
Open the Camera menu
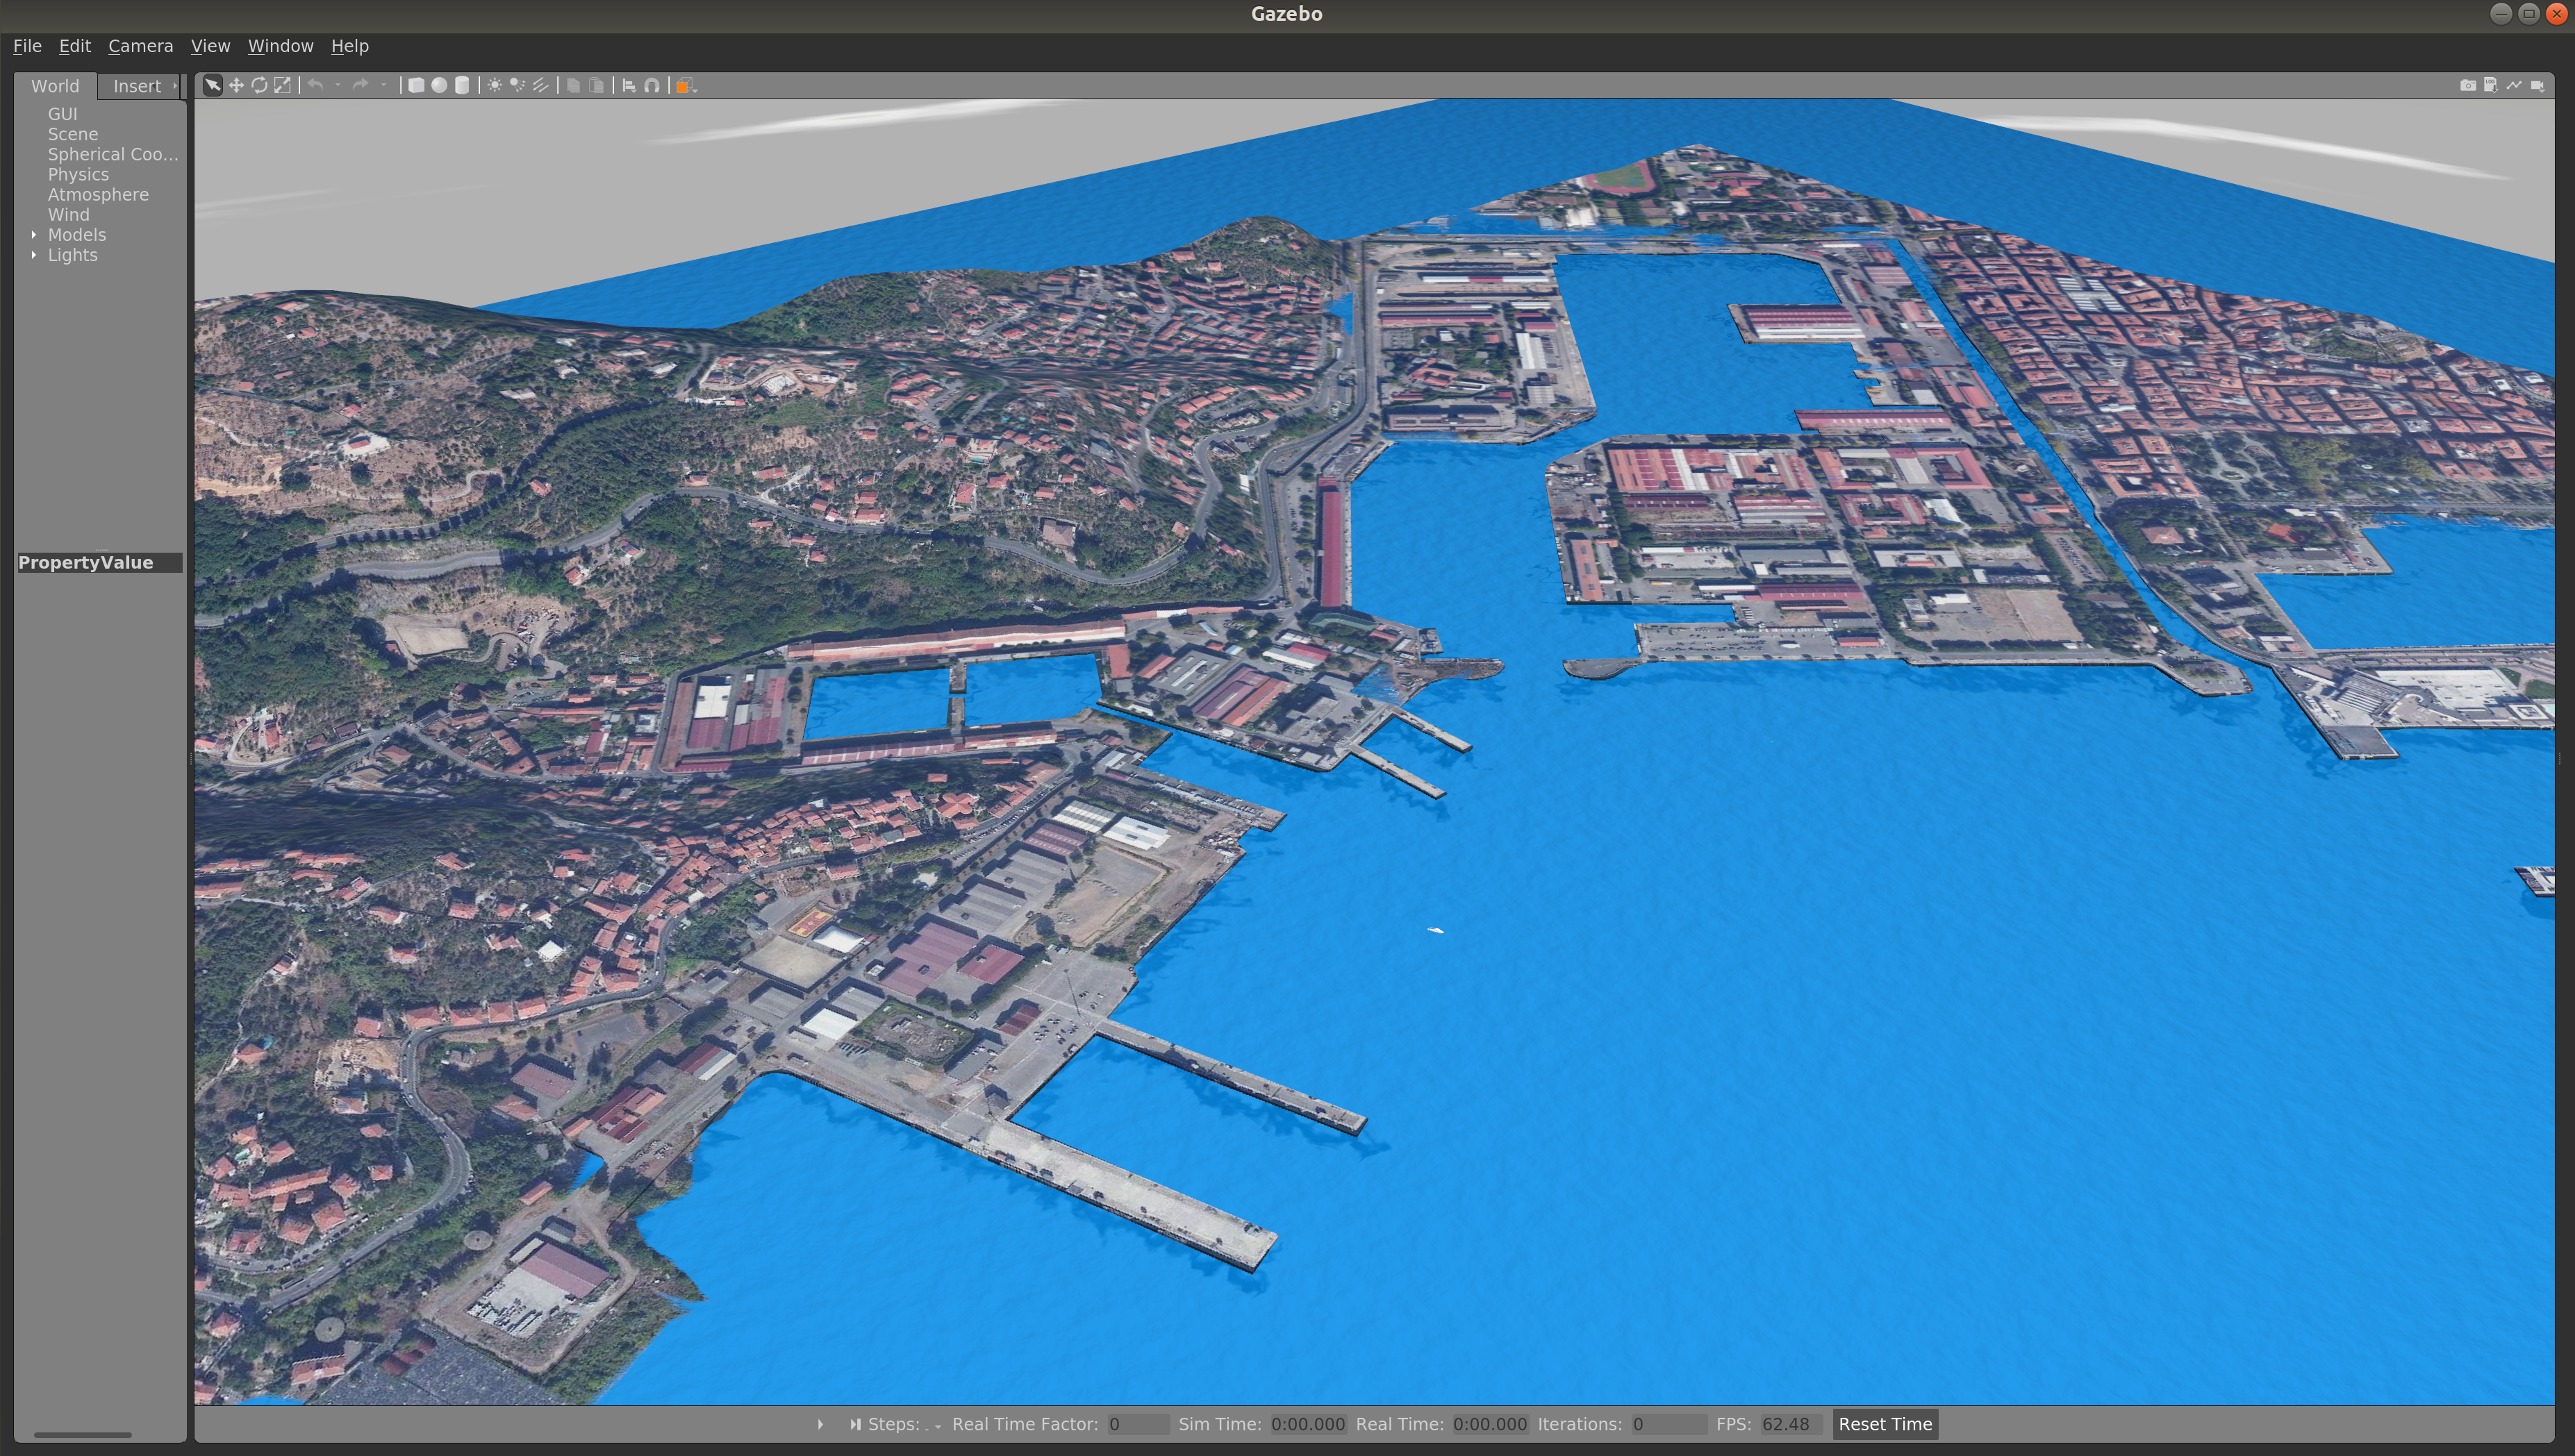pos(140,46)
